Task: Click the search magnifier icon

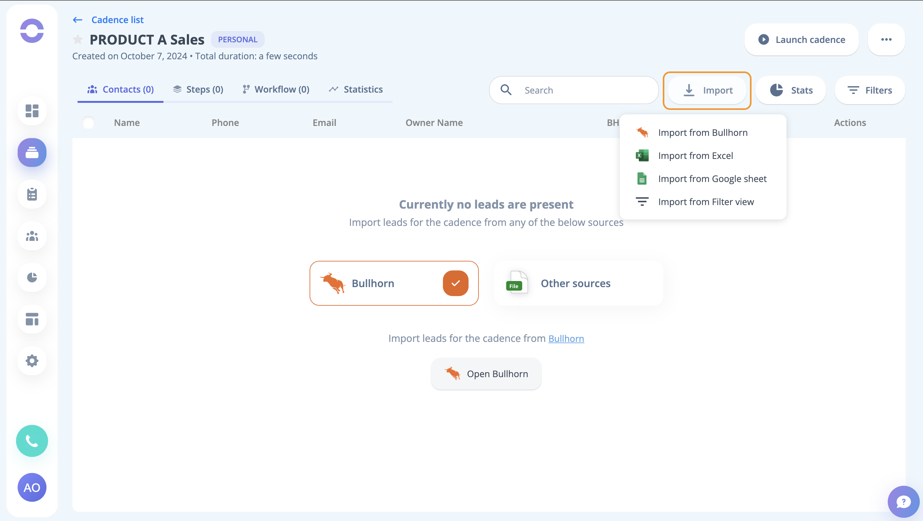Action: 506,90
